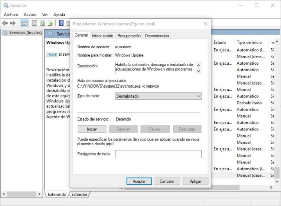The width and height of the screenshot is (281, 206).
Task: Click the Properties icon in the toolbar
Action: click(34, 23)
